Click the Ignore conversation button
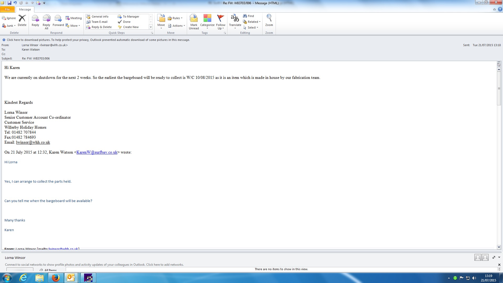 coord(9,18)
